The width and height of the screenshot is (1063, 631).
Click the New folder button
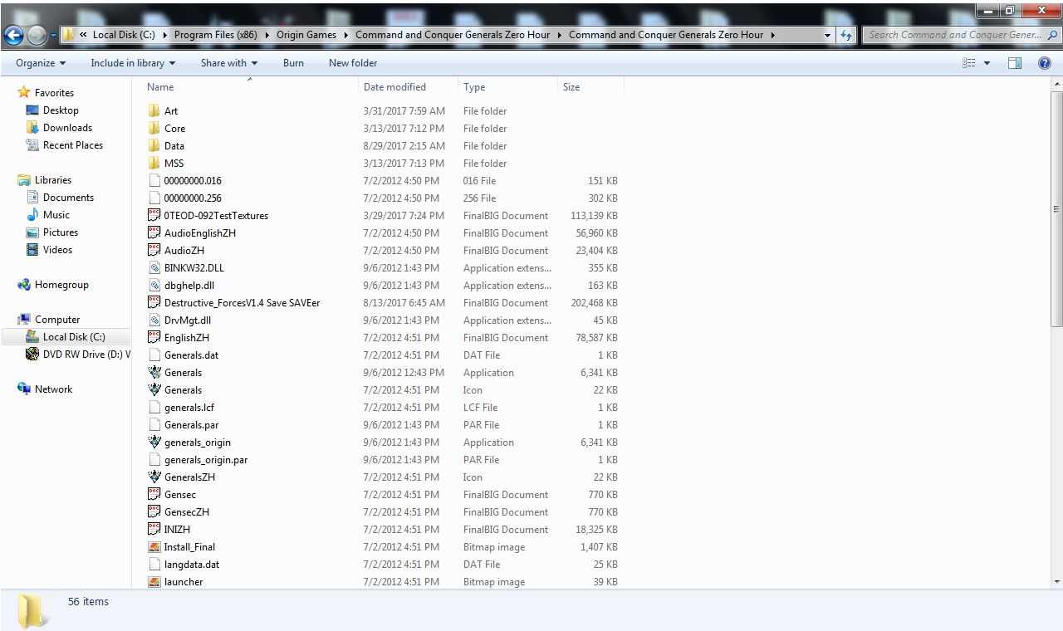(353, 63)
